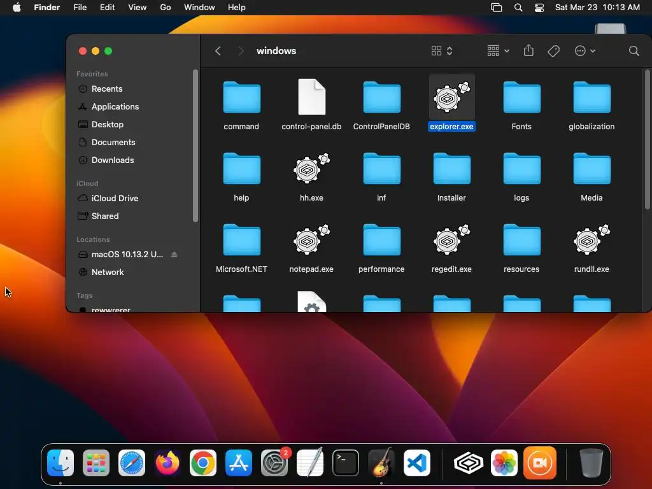This screenshot has height=489, width=652.
Task: Open the Fonts folder
Action: tap(521, 97)
